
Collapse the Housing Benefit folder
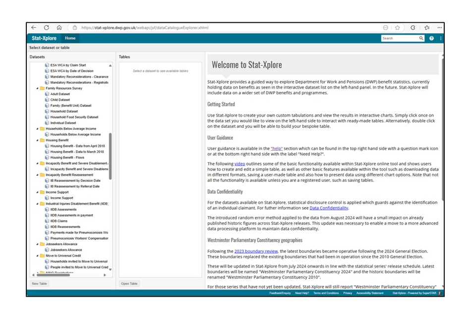click(x=38, y=140)
